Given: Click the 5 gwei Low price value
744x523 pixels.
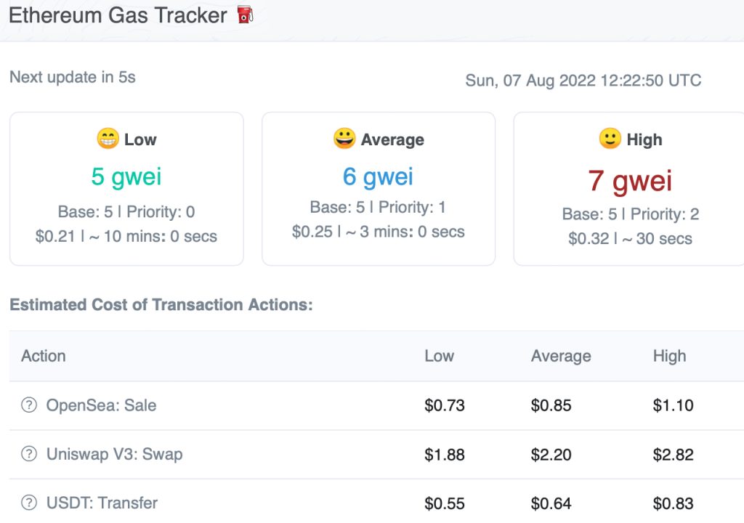Looking at the screenshot, I should (x=126, y=177).
